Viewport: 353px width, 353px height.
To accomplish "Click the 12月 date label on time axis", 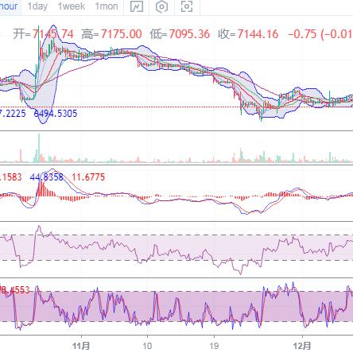I will coord(302,346).
